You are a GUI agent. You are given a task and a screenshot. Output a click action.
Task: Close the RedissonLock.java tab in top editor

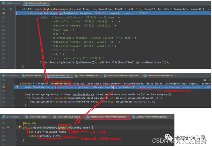48,3
